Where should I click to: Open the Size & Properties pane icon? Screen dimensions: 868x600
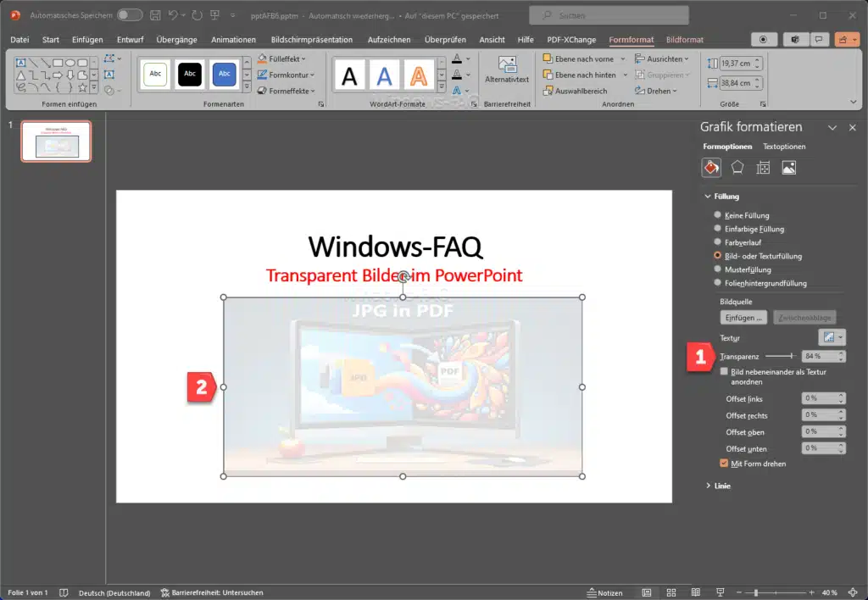(763, 168)
